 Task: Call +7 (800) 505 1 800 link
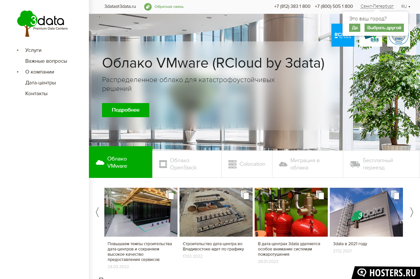point(334,6)
